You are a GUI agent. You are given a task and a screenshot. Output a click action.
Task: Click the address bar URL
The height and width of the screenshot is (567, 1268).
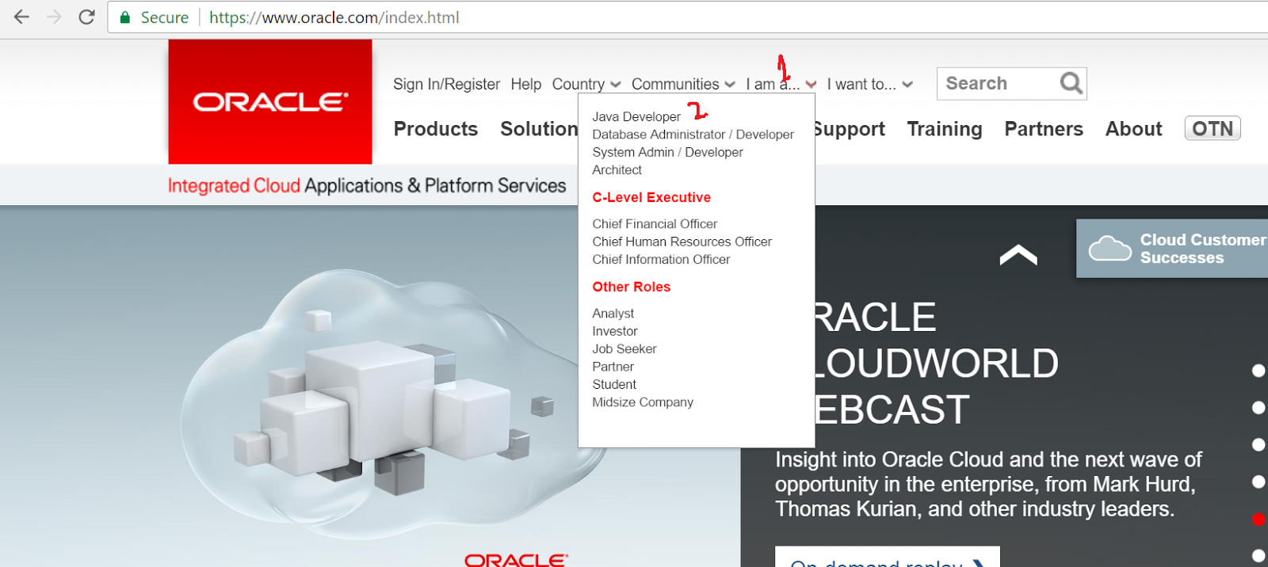click(x=334, y=17)
